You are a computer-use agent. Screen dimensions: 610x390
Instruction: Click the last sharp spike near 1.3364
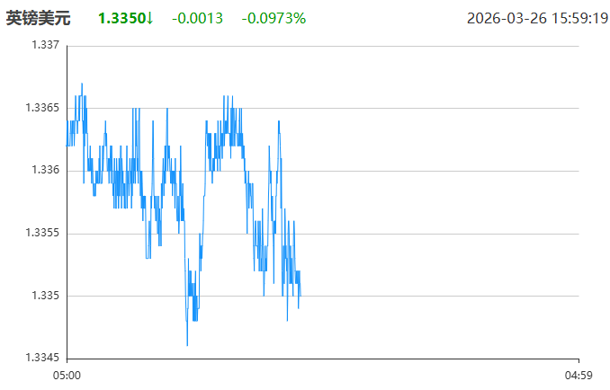279,120
